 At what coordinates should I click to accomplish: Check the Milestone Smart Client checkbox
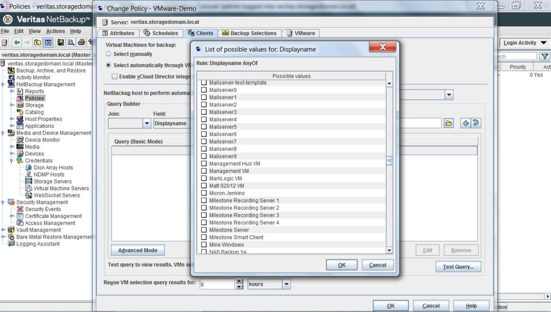point(204,237)
